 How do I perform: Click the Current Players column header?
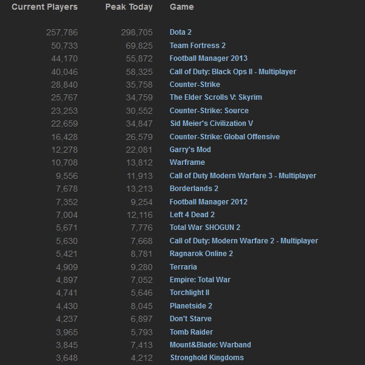[x=44, y=7]
